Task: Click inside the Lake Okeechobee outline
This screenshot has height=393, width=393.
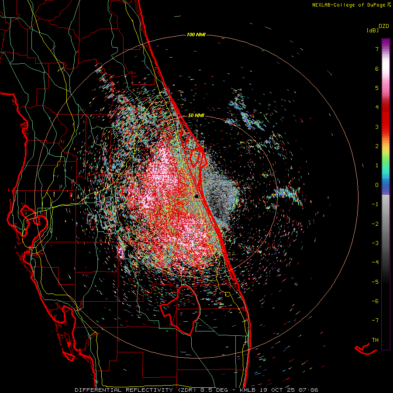Action: 184,310
